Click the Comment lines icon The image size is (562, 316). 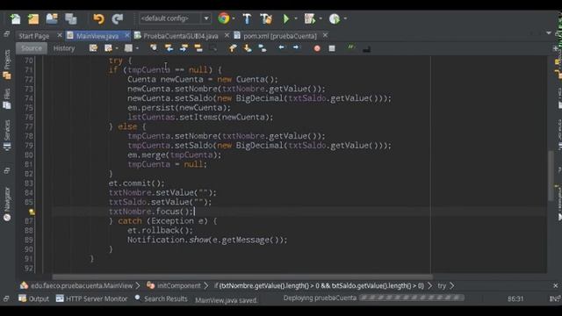(351, 47)
